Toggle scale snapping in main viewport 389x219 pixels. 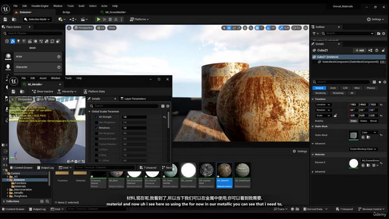[x=281, y=28]
